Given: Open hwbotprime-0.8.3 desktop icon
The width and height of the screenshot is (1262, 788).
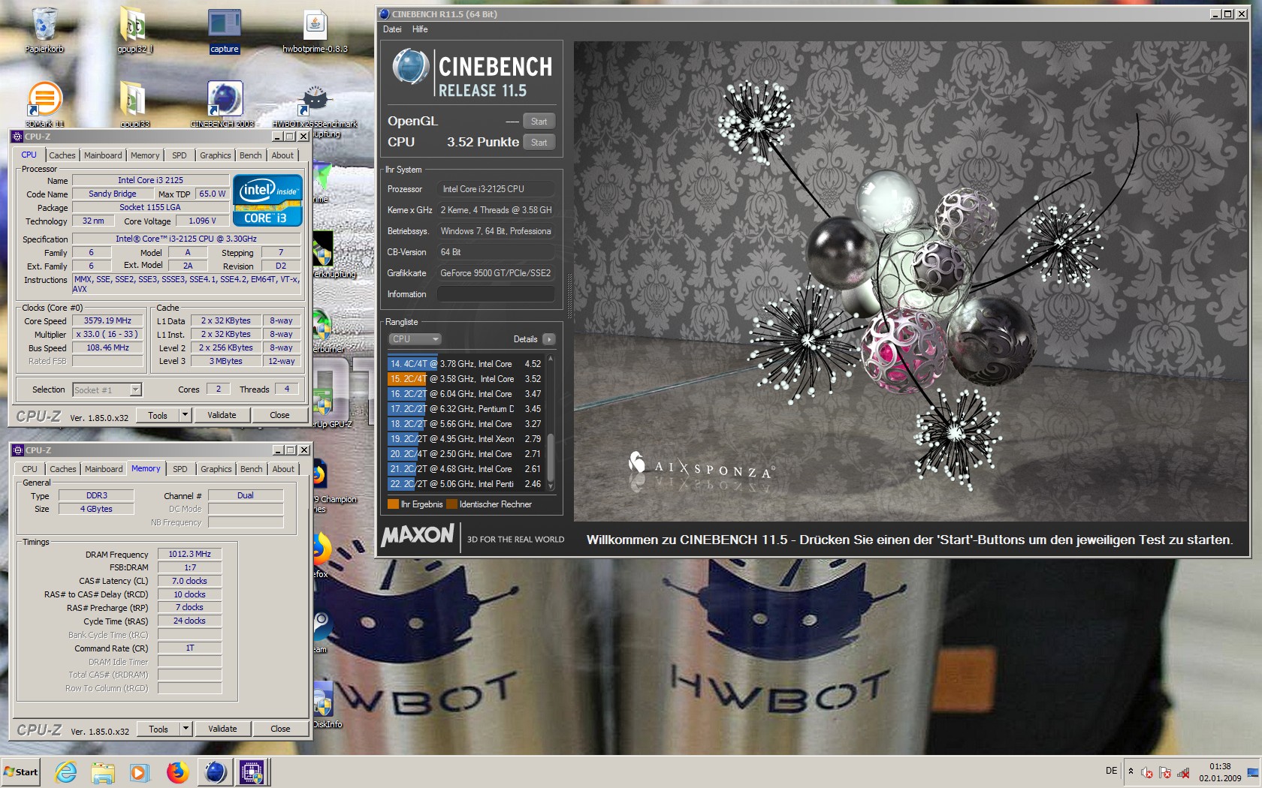Looking at the screenshot, I should tap(315, 30).
